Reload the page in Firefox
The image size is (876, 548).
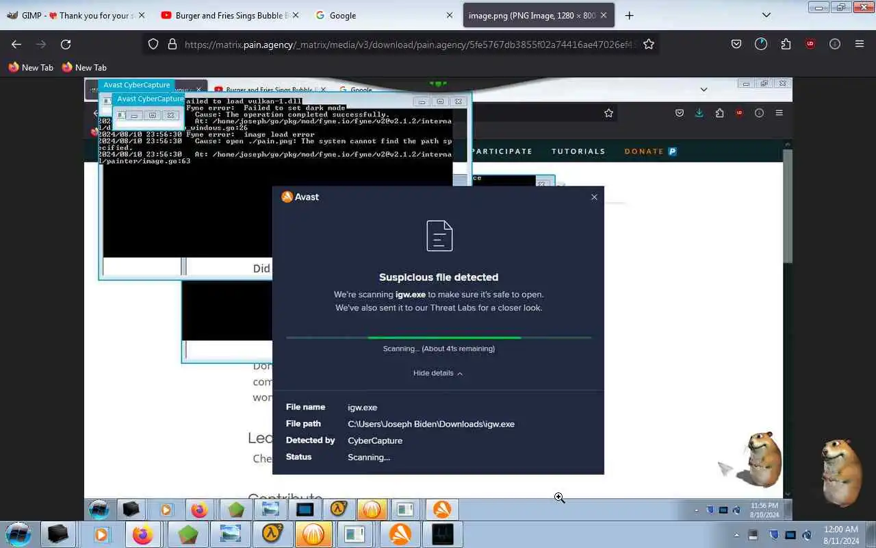point(66,44)
